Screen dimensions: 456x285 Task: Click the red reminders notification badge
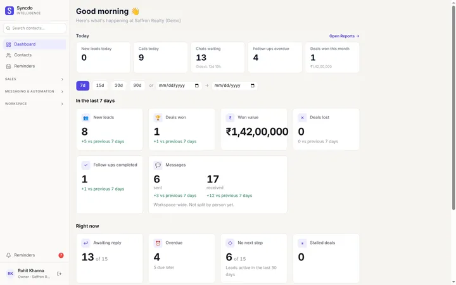tap(61, 255)
